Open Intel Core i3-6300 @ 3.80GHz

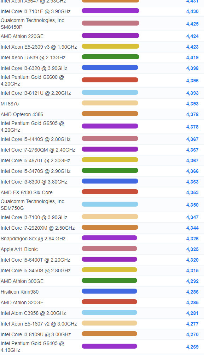(x=34, y=182)
